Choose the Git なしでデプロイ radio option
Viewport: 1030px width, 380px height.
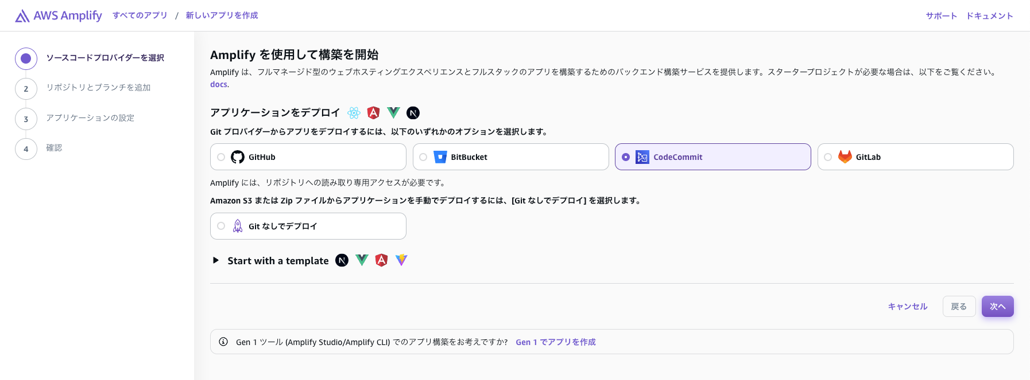[x=221, y=226]
